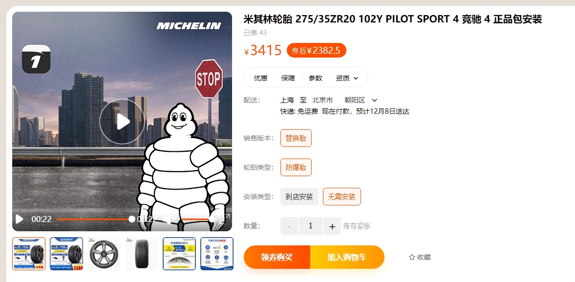Viewport: 575px width, 282px height.
Task: Open fullscreen with the expand arrows icon
Action: (x=225, y=219)
